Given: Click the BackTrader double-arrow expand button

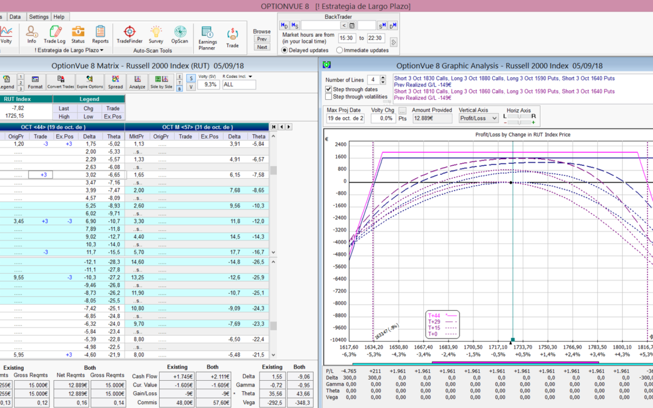Looking at the screenshot, I should 393,42.
